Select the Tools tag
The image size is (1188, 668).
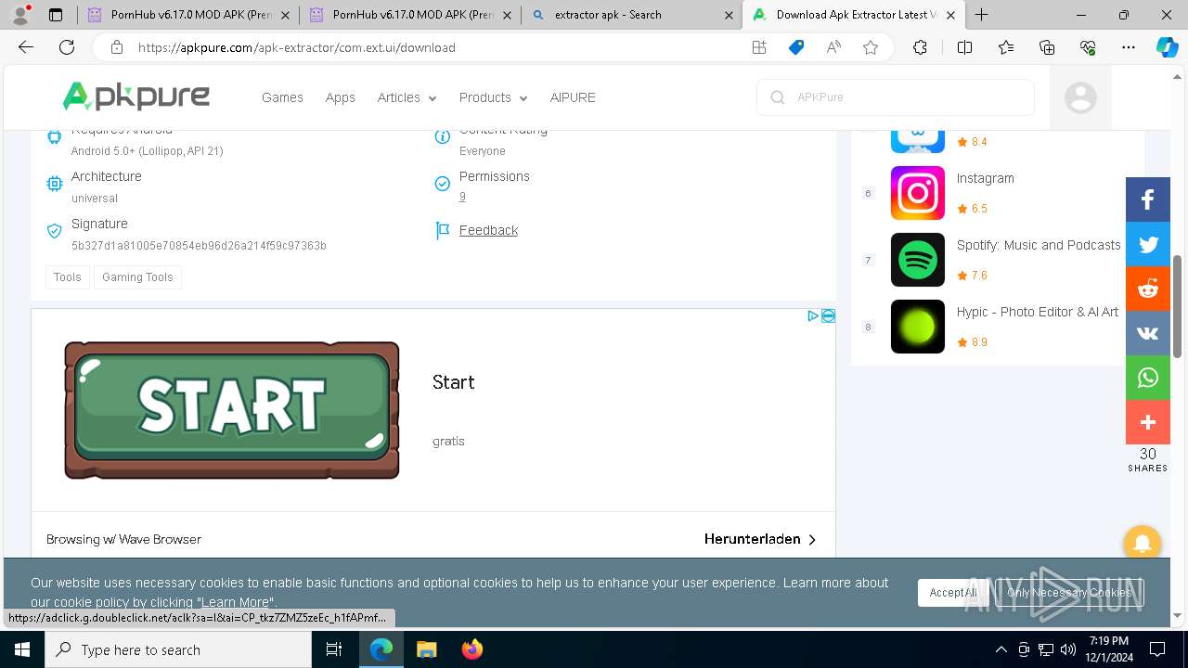[67, 276]
